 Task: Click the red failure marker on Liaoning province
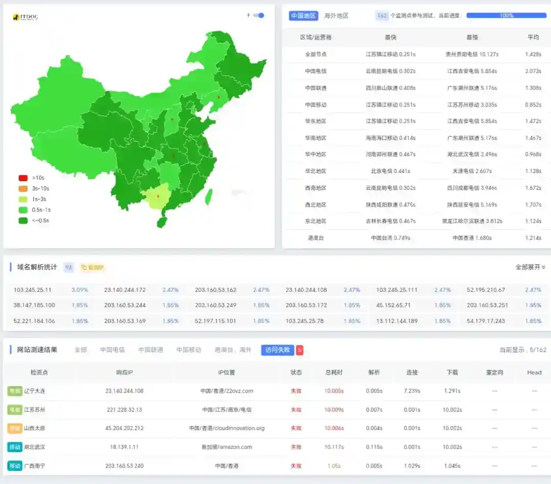(219, 97)
